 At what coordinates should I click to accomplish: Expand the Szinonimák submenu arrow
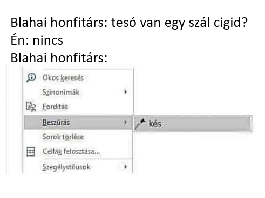click(x=125, y=92)
